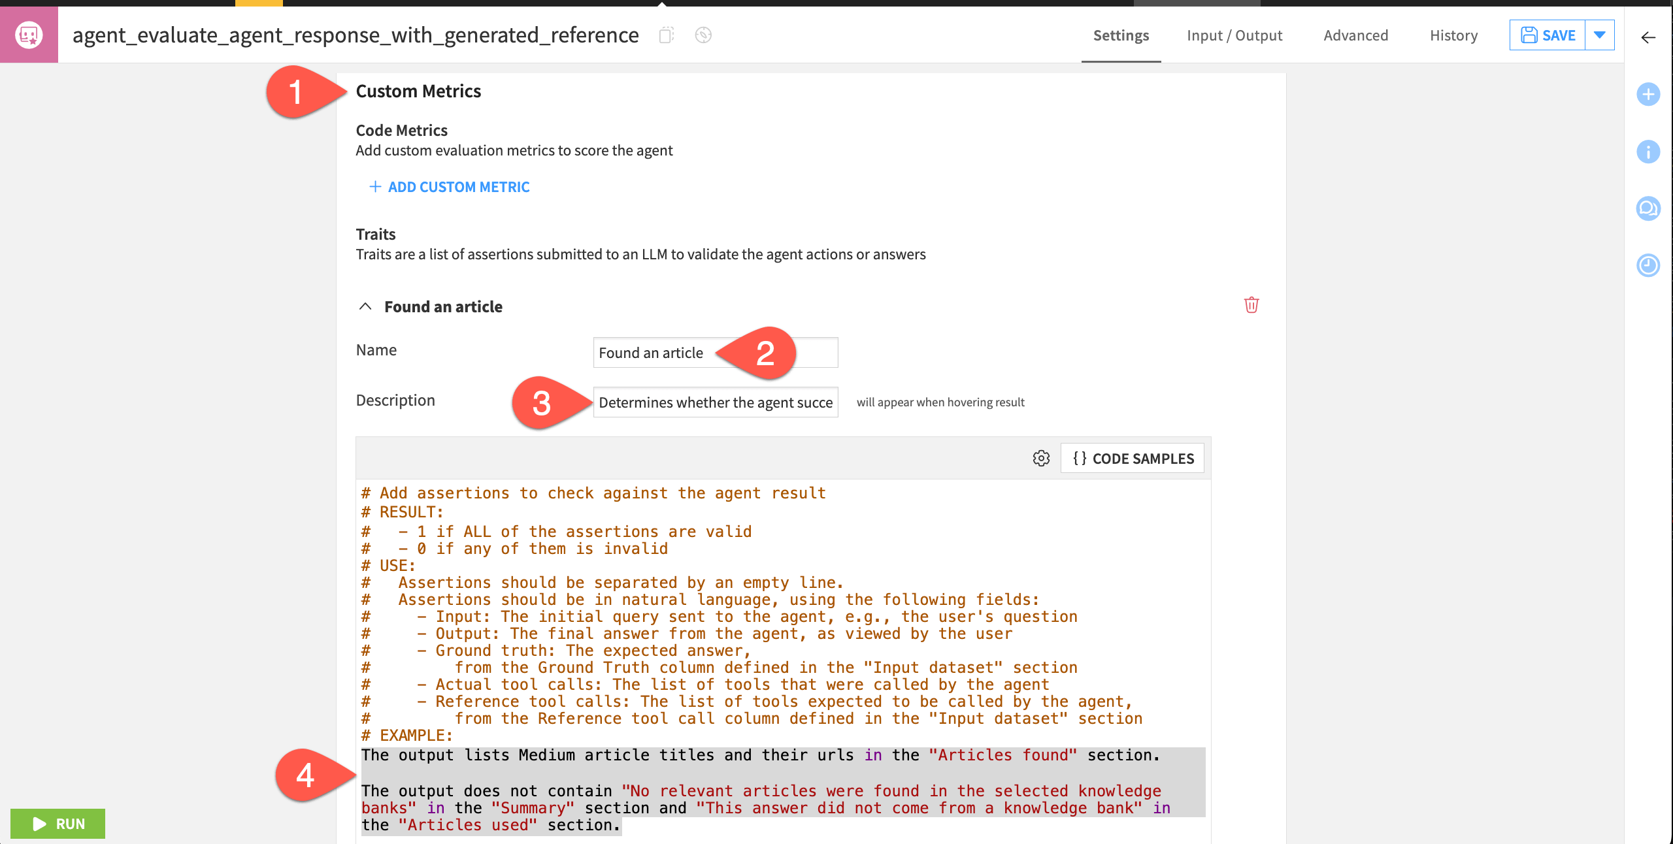1673x844 pixels.
Task: Open the clock history sidebar icon
Action: [1648, 265]
